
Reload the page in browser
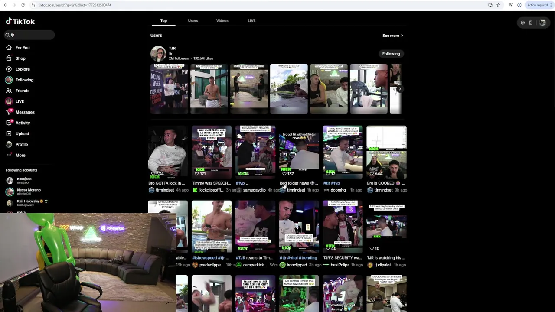point(23,5)
